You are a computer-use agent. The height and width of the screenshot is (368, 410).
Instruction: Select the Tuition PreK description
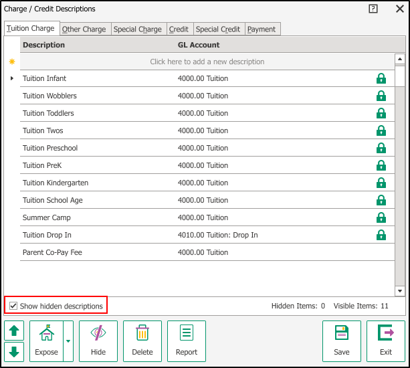click(42, 165)
